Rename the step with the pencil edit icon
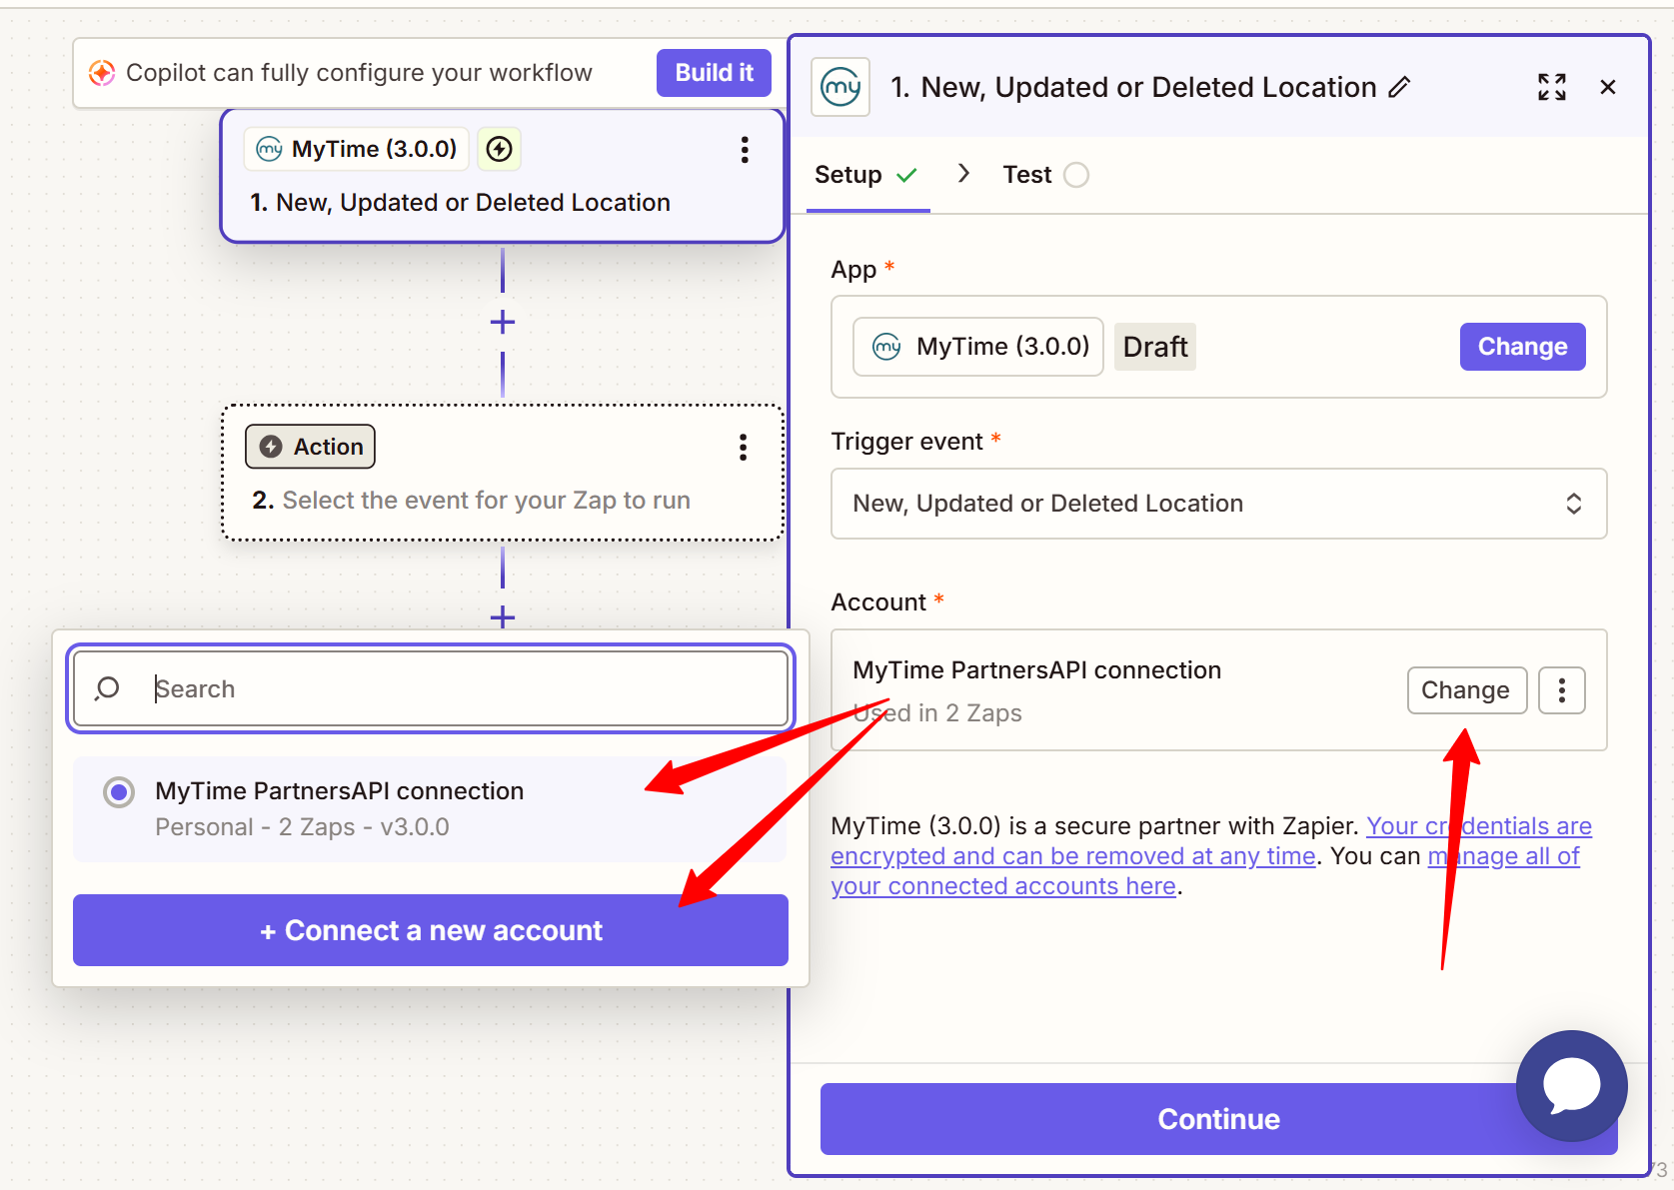The height and width of the screenshot is (1190, 1674). coord(1399,87)
